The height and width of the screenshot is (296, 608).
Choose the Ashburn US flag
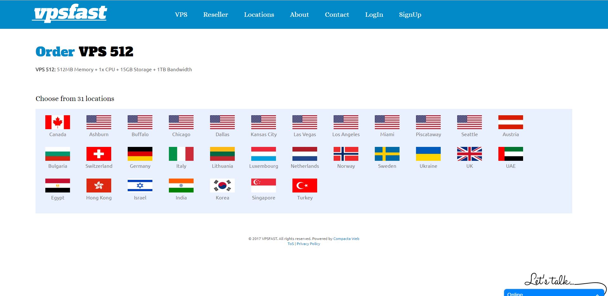pyautogui.click(x=99, y=122)
